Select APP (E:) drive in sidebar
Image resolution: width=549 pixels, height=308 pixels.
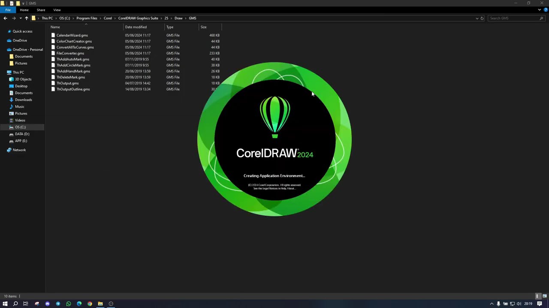coord(21,141)
